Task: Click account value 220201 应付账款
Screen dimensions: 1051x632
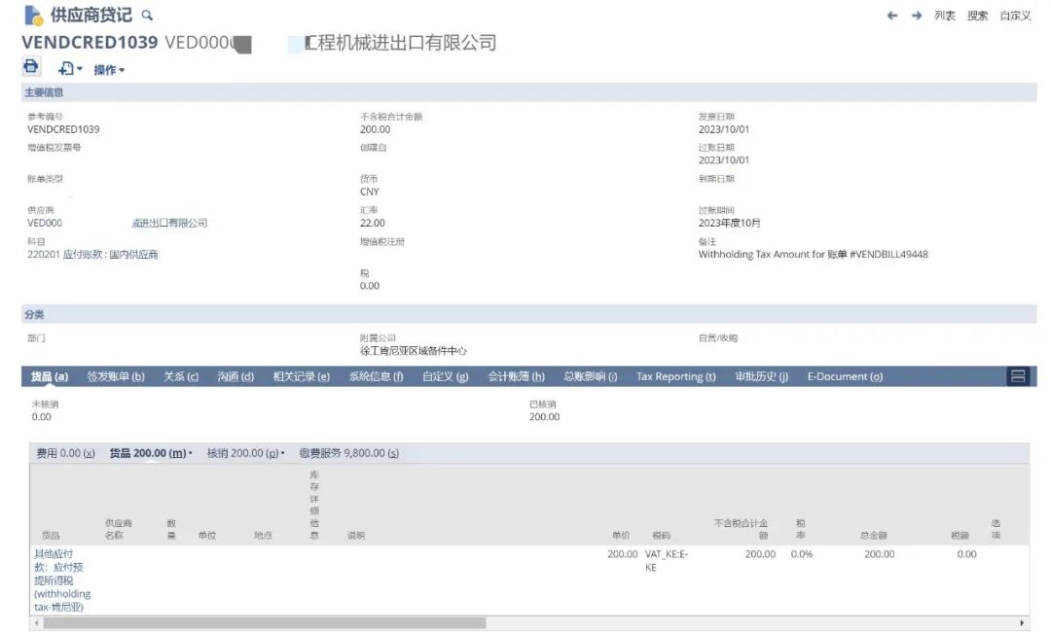Action: 92,255
